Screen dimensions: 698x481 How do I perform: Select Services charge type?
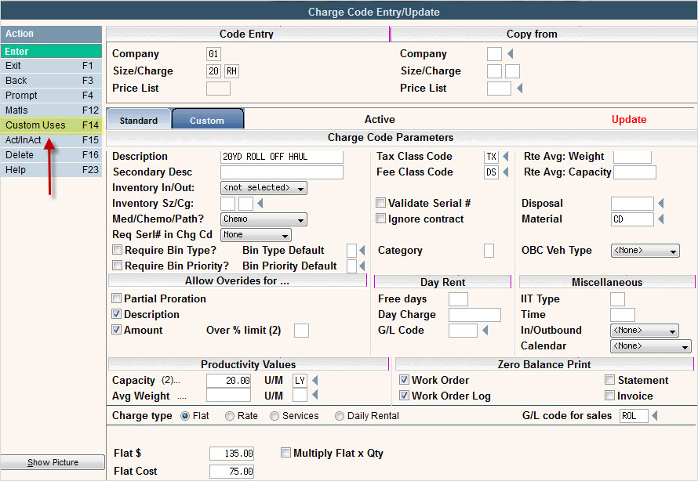(x=274, y=416)
